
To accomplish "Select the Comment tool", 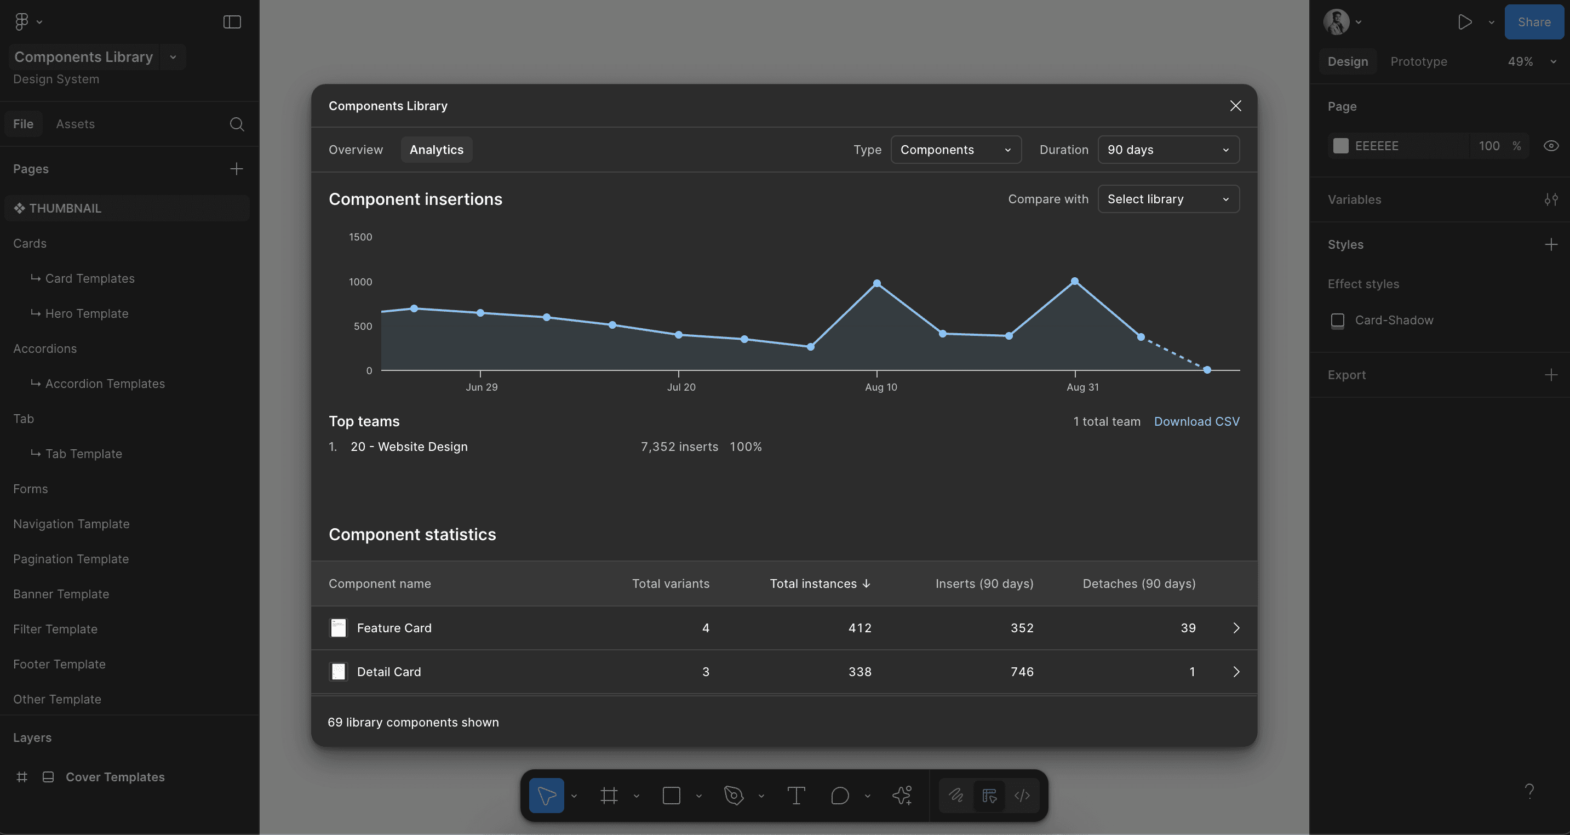I will pyautogui.click(x=840, y=796).
